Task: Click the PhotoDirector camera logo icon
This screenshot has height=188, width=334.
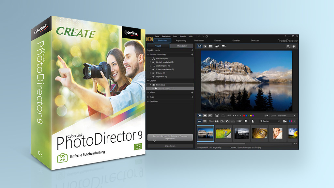Action: click(150, 39)
